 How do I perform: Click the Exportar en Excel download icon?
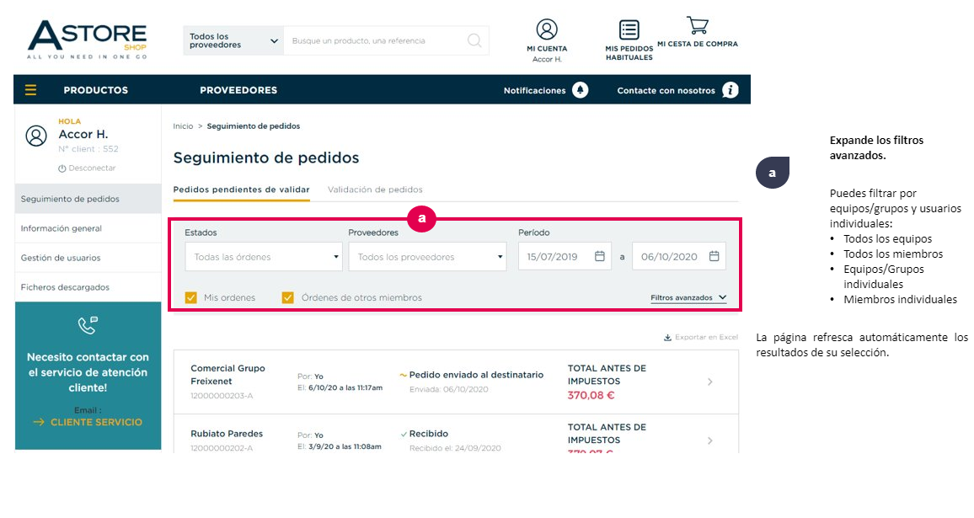click(x=668, y=337)
